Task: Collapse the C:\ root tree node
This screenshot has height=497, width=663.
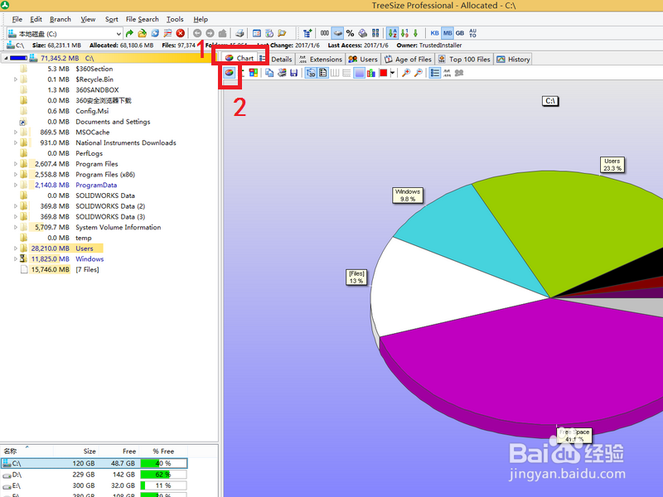Action: pyautogui.click(x=6, y=58)
